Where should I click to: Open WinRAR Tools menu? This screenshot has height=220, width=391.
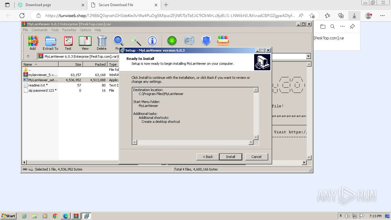point(55,30)
